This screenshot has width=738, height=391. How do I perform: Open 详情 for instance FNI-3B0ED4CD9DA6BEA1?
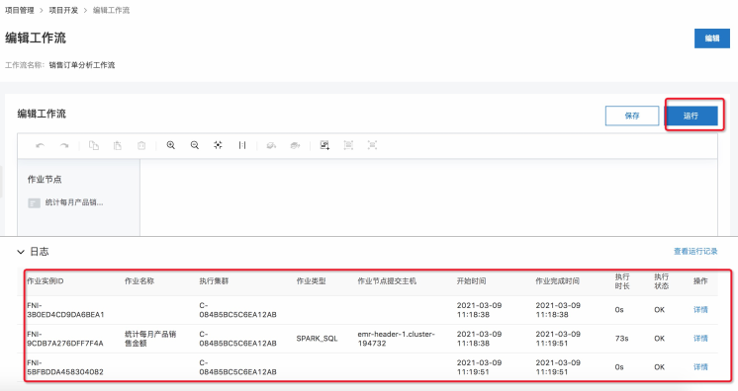[x=700, y=310]
